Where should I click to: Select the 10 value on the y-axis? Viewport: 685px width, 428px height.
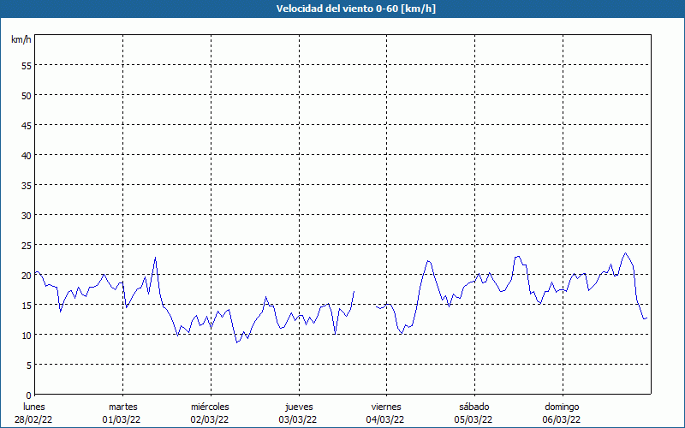27,336
